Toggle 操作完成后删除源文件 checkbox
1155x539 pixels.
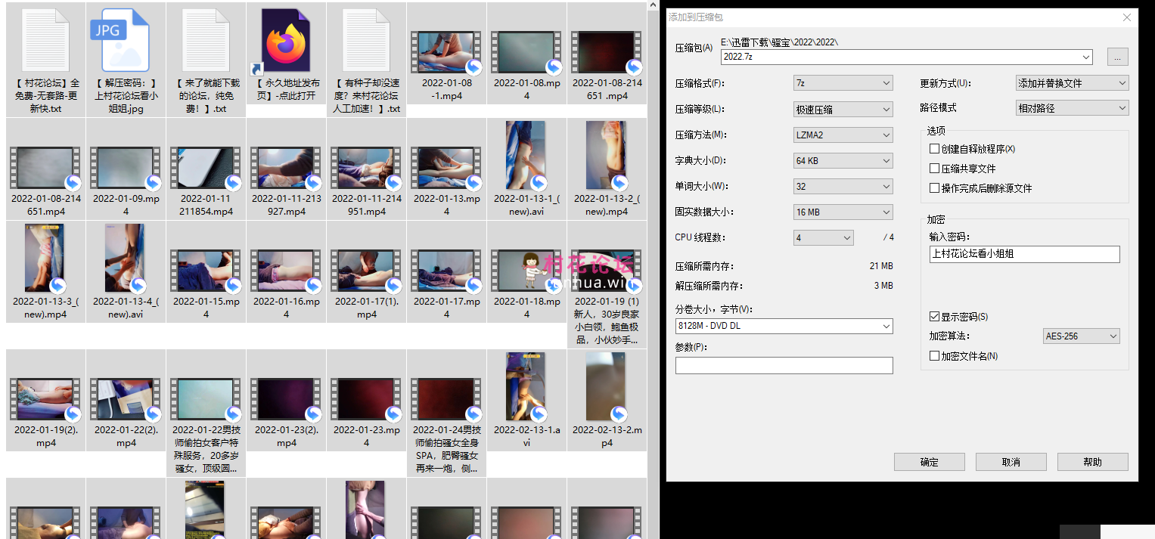tap(935, 188)
